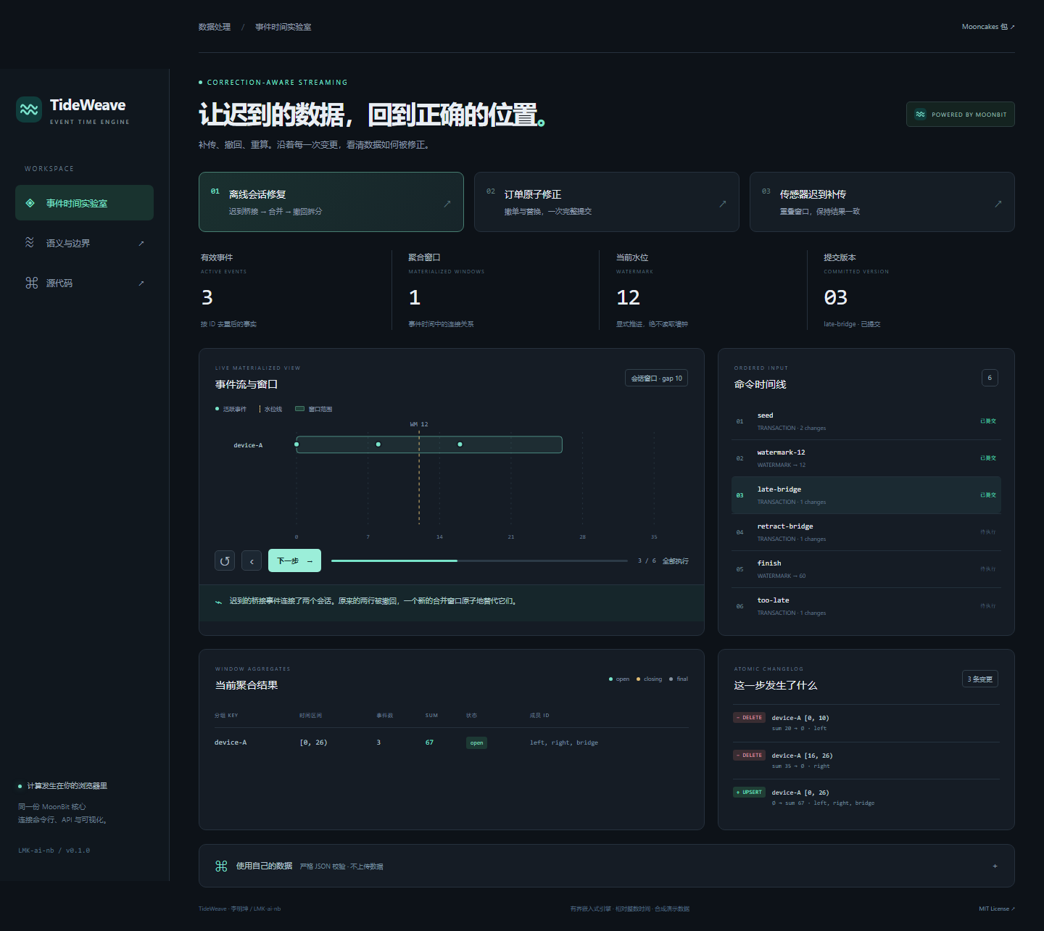Expand the 使用自己的数据 plus expander
The width and height of the screenshot is (1044, 931).
pos(995,866)
